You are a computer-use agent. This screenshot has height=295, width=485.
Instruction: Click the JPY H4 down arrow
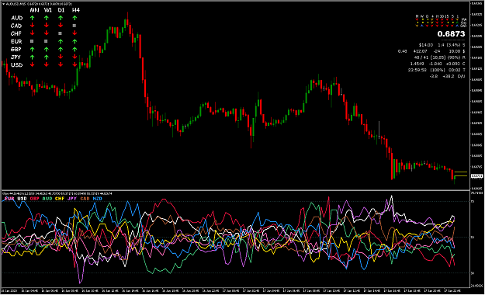pyautogui.click(x=74, y=57)
